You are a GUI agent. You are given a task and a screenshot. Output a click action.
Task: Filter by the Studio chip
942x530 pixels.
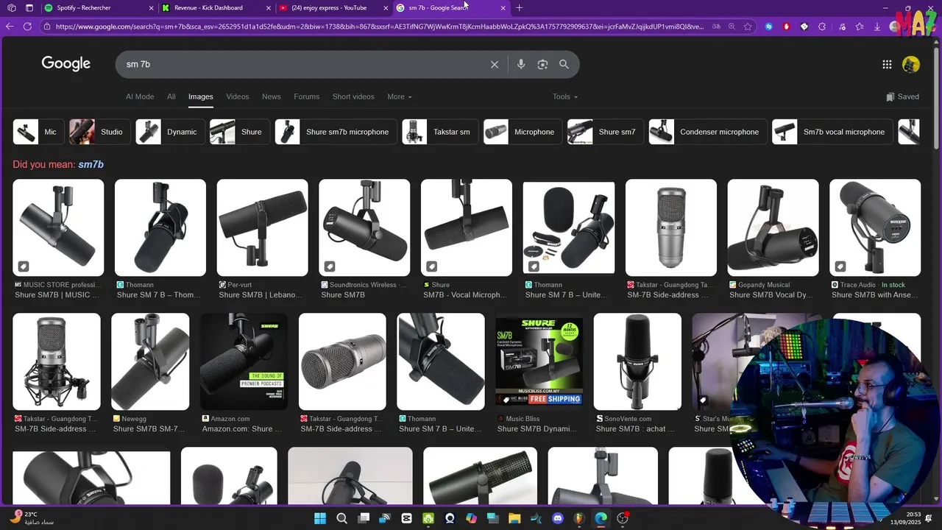click(x=99, y=132)
